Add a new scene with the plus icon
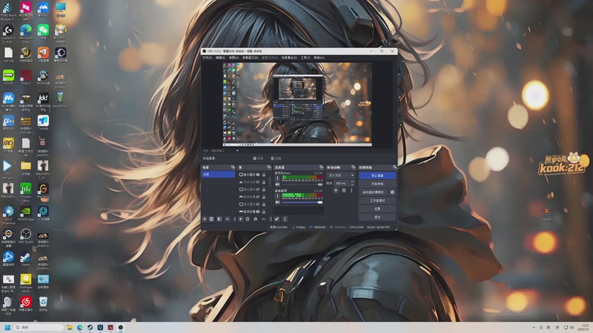 [205, 219]
